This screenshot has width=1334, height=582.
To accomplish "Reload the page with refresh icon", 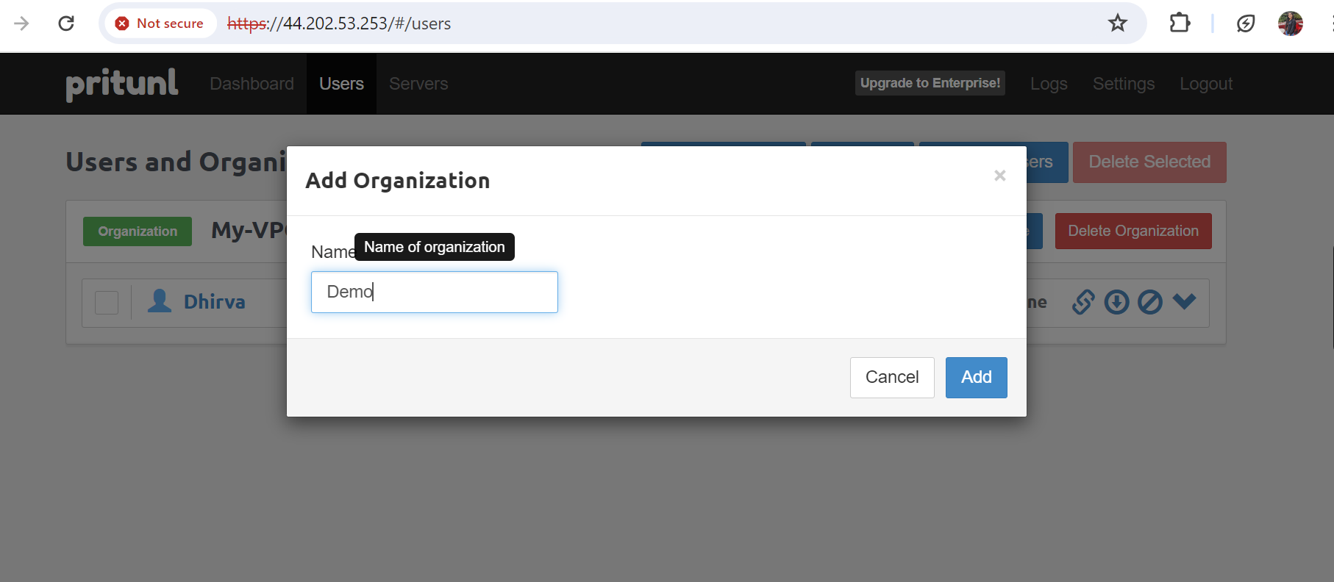I will point(66,24).
